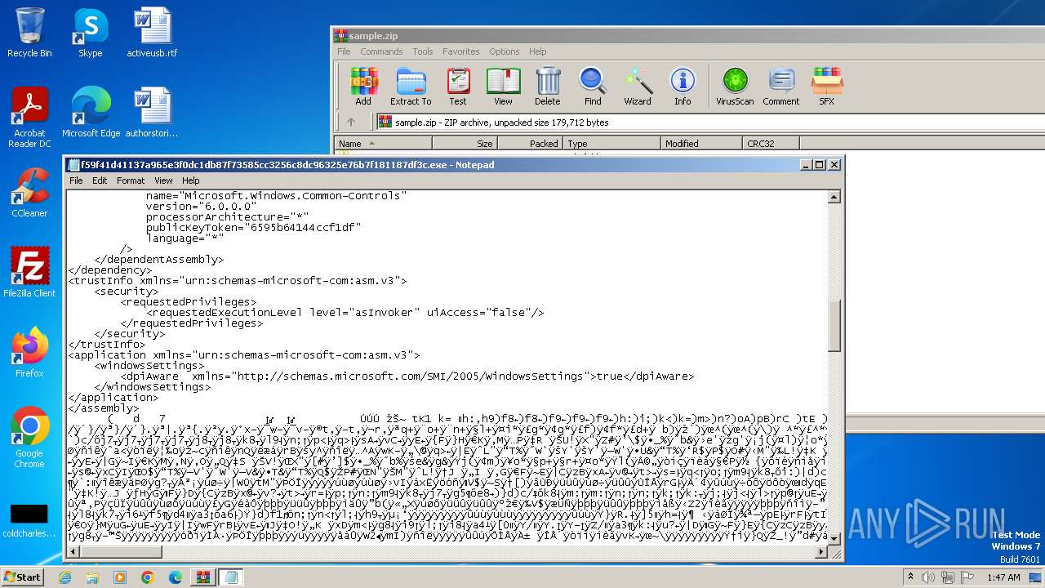Open the Find magnifier tool
The width and height of the screenshot is (1045, 588).
(593, 87)
